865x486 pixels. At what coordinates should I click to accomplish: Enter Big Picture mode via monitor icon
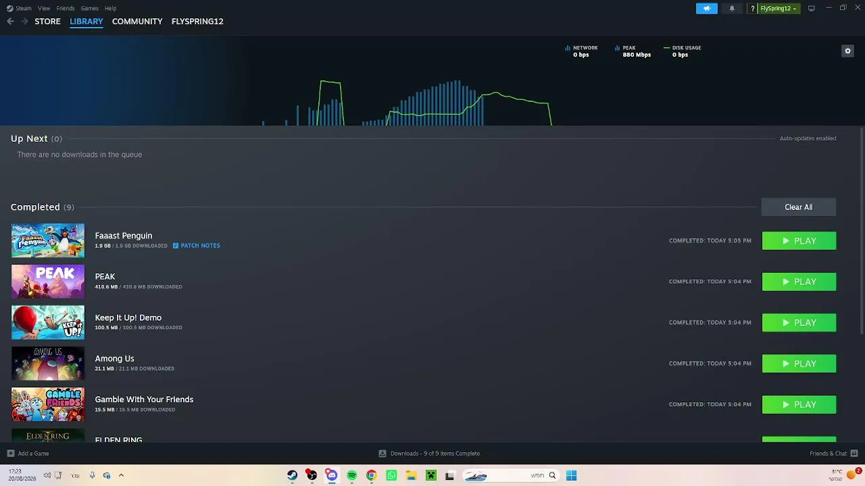[x=811, y=9]
